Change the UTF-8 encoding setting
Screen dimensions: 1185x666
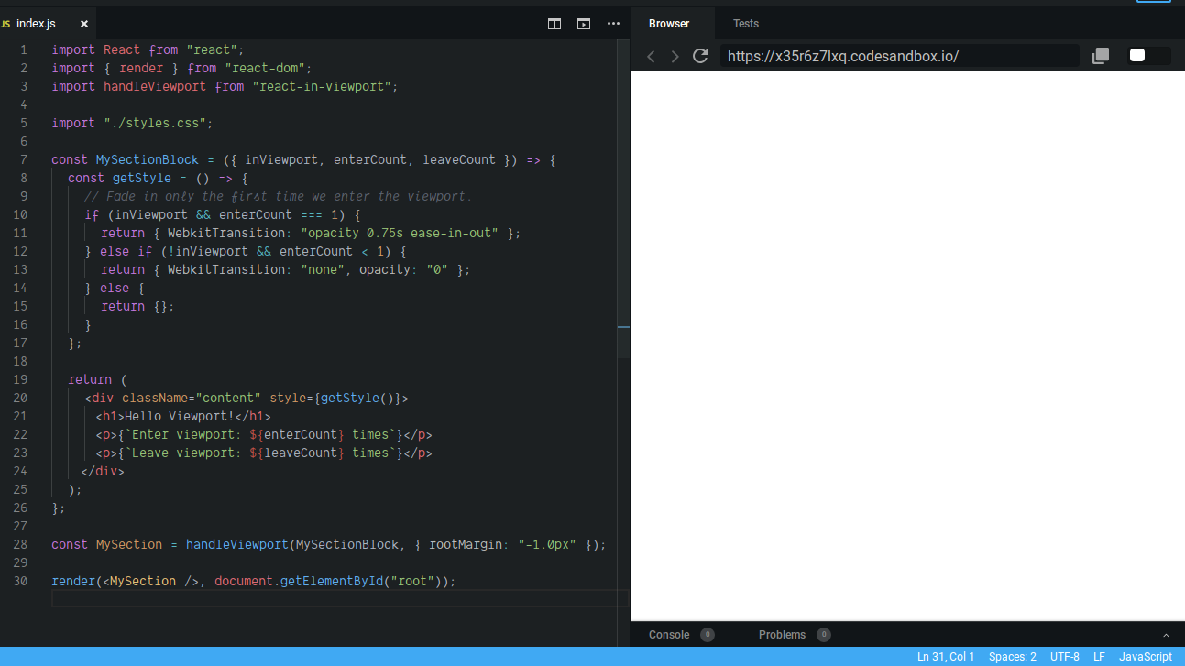click(1064, 656)
